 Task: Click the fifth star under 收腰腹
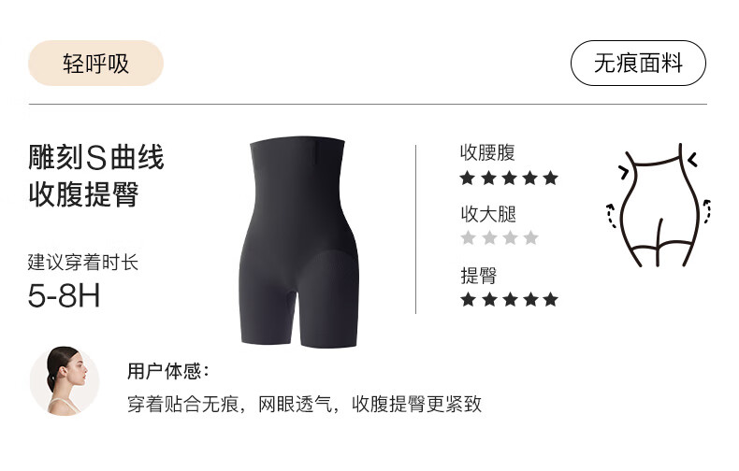click(x=550, y=178)
